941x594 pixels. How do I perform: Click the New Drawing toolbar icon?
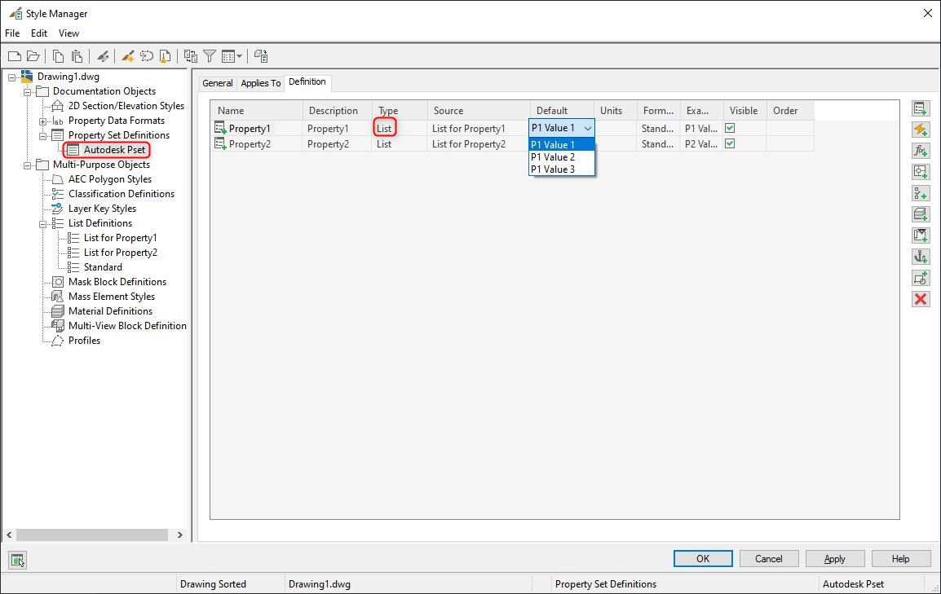tap(15, 56)
